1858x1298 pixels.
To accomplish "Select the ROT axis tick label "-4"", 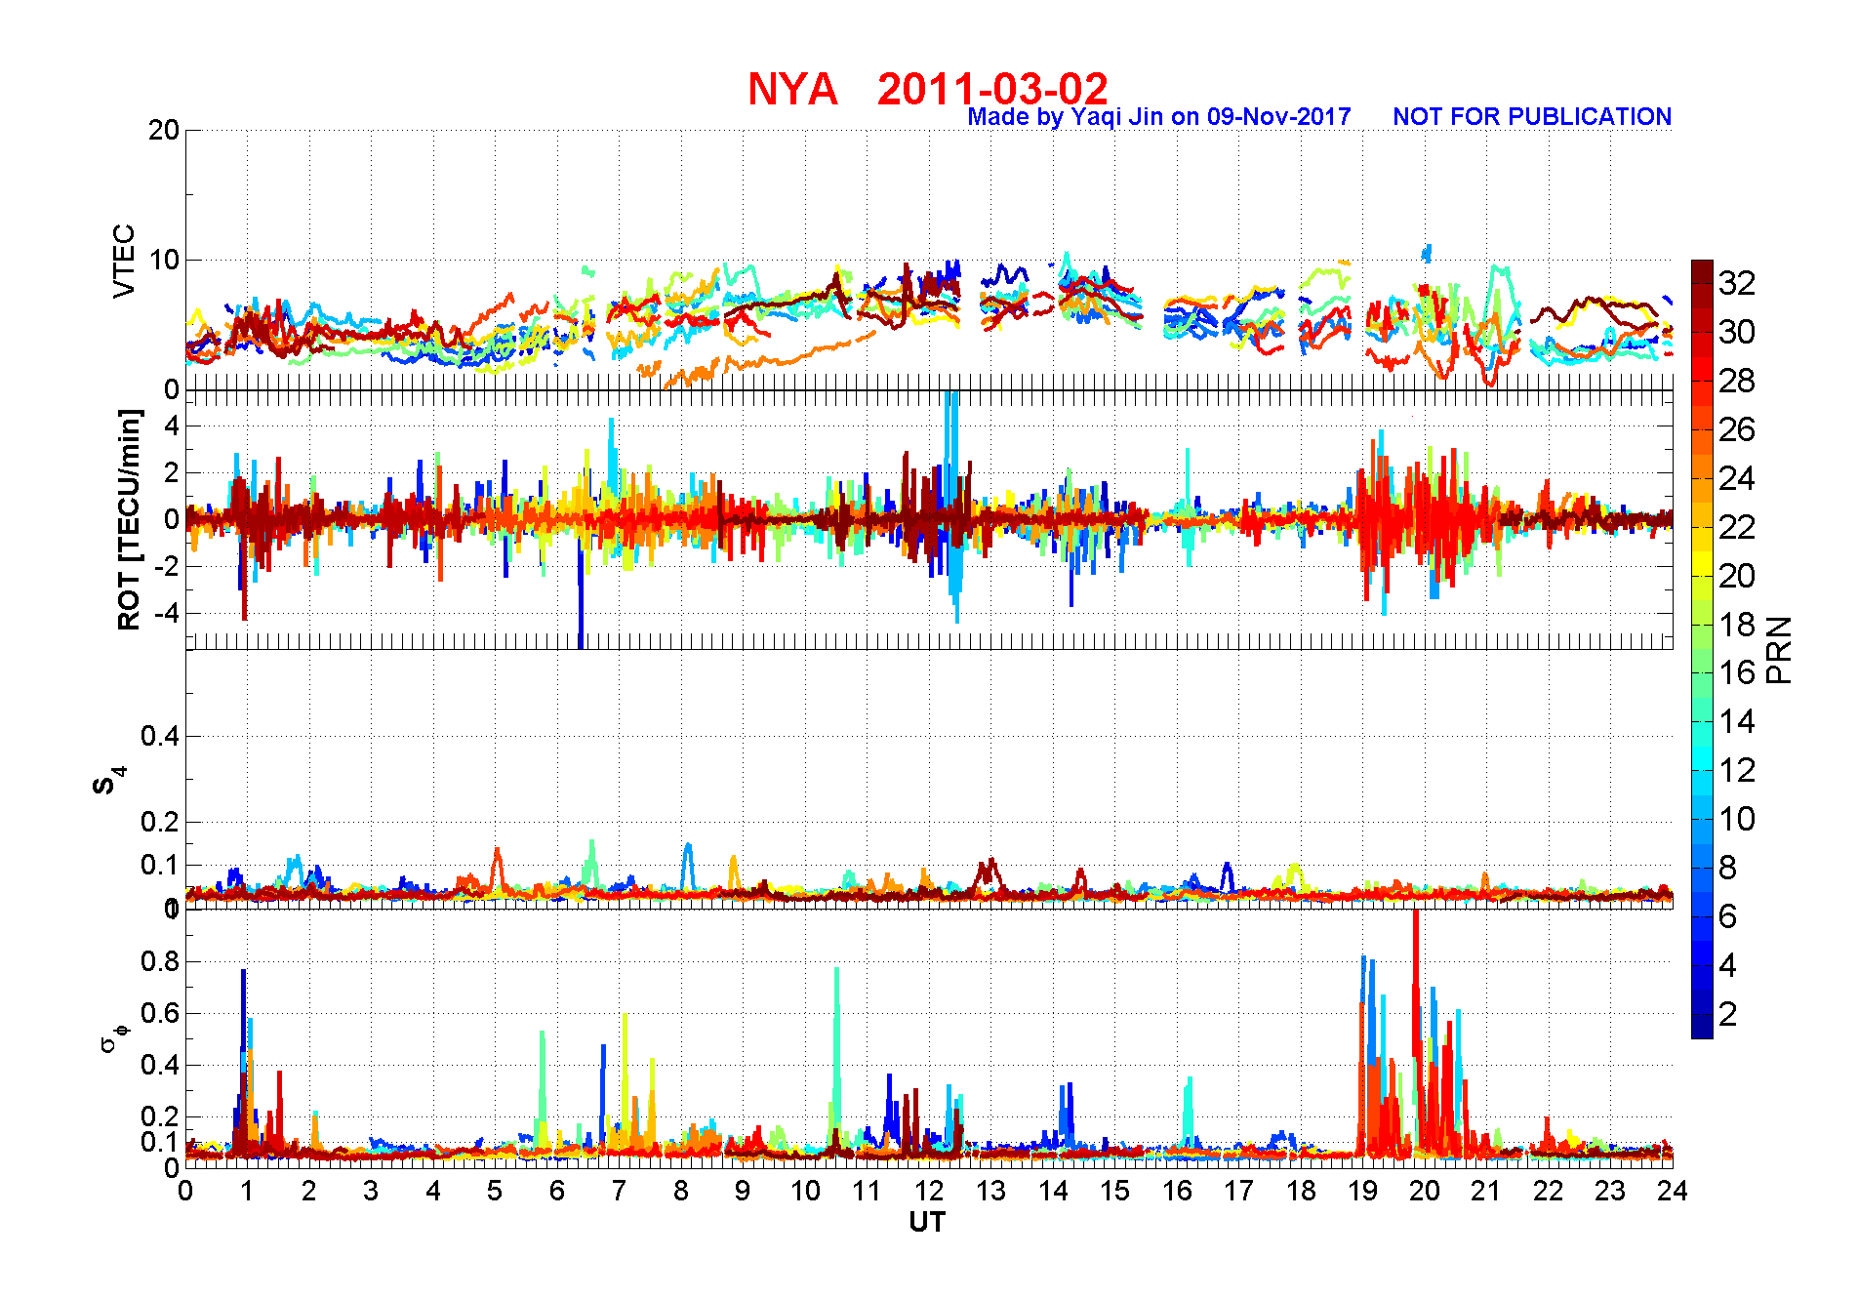I will tap(169, 614).
